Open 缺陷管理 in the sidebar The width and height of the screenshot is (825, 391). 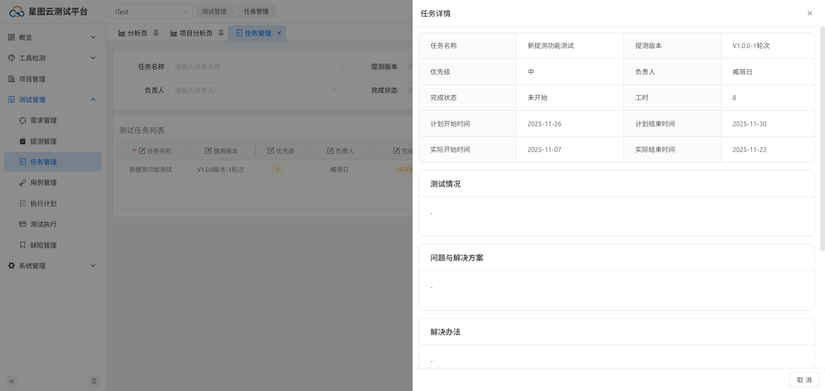43,245
